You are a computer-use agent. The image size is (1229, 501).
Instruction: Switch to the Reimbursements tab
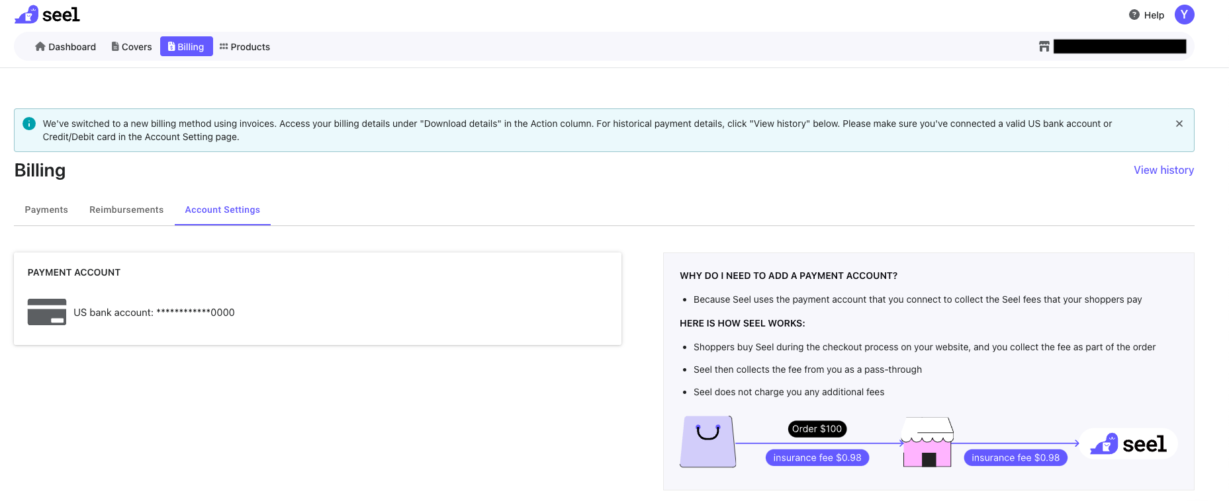point(126,210)
